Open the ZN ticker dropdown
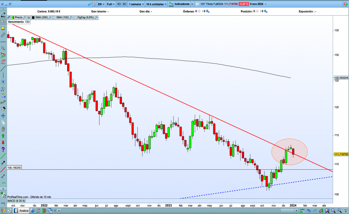The image size is (349, 214). tap(101, 4)
